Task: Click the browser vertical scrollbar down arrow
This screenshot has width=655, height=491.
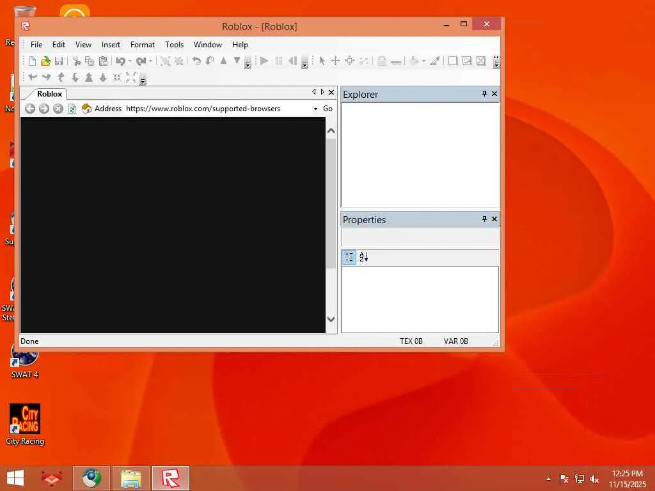Action: click(331, 320)
